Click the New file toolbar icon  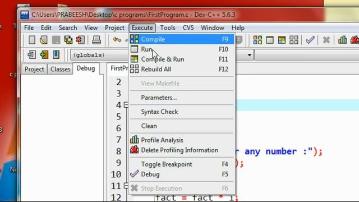[x=32, y=40]
